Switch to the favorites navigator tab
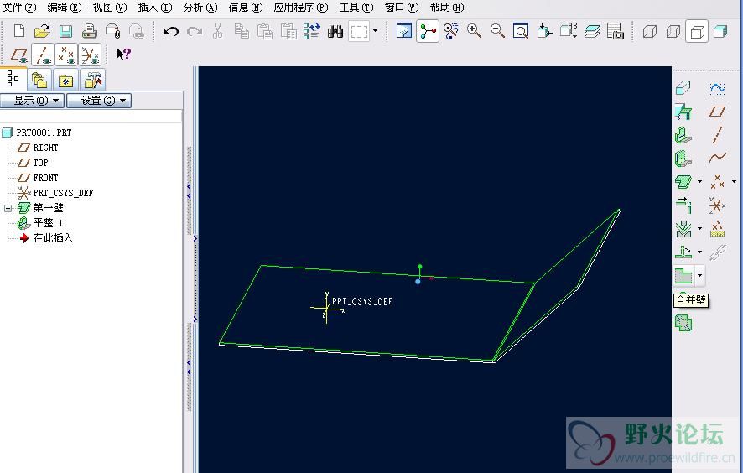 click(65, 81)
